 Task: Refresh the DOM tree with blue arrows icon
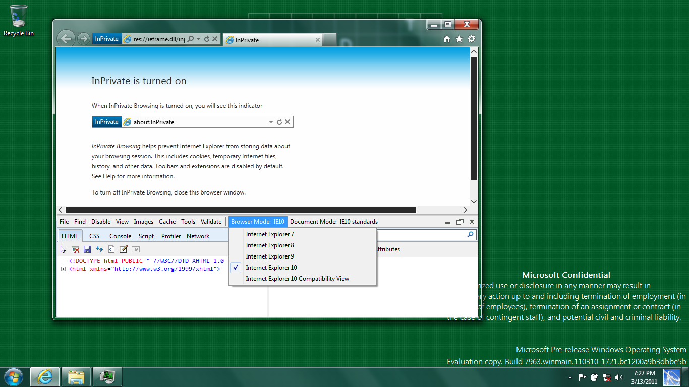click(99, 249)
